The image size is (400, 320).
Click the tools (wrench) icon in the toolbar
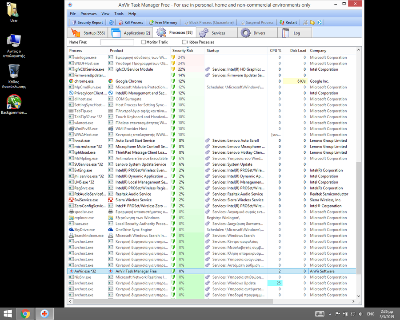pyautogui.click(x=305, y=23)
